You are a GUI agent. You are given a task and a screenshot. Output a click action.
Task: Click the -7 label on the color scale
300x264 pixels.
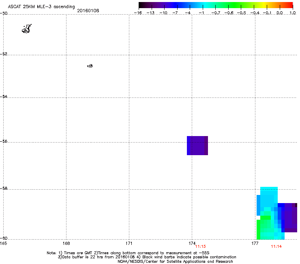tap(175, 13)
